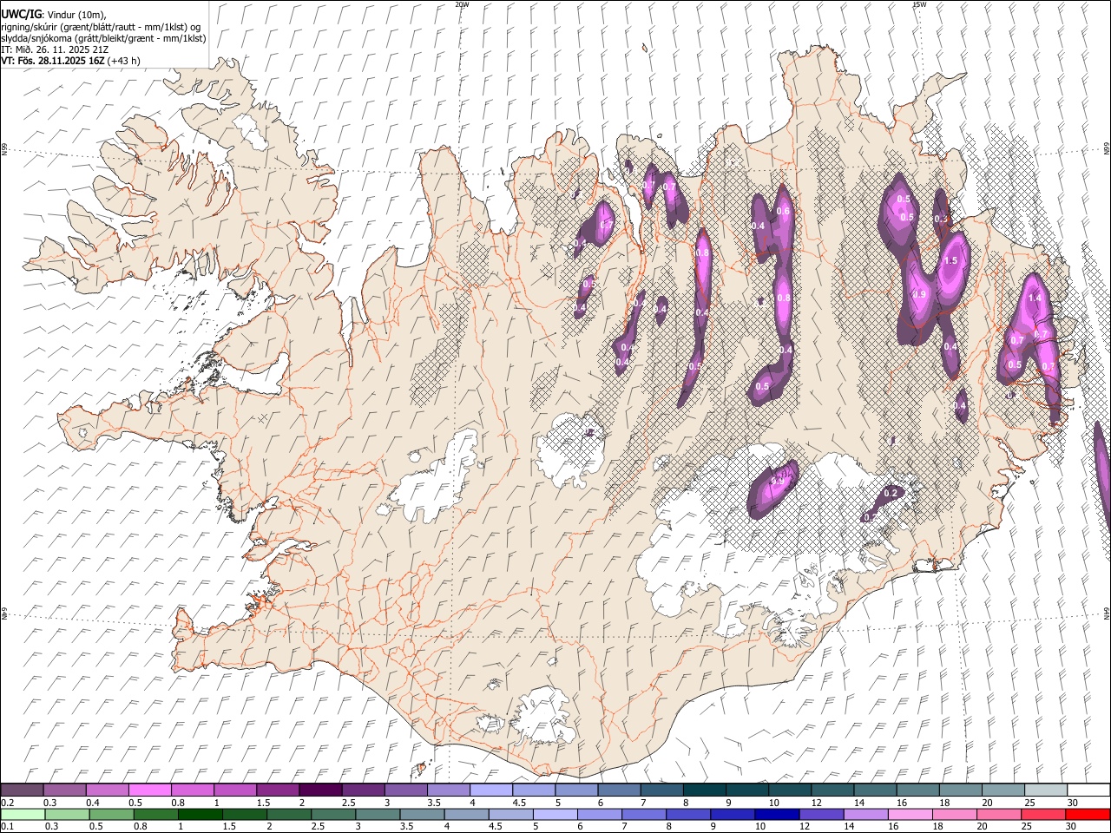1111x833 pixels.
Task: Click the 20W longitude label
Action: 462,4
